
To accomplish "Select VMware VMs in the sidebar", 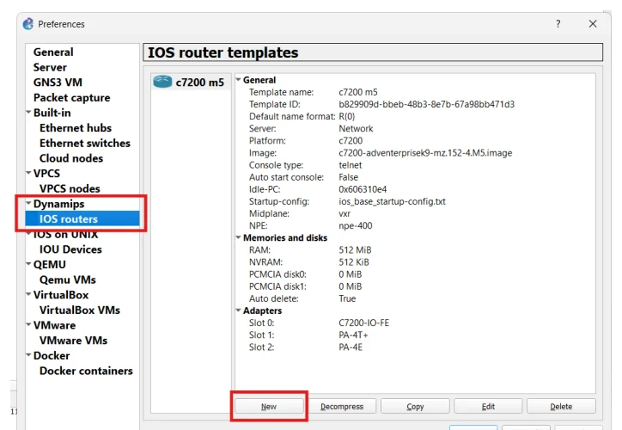I will tap(73, 341).
